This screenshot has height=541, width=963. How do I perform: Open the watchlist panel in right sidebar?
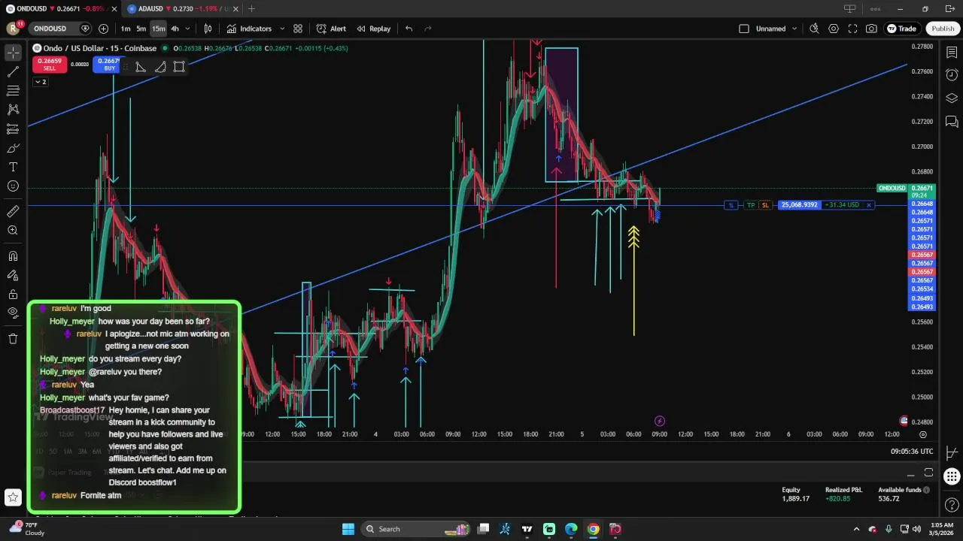952,53
